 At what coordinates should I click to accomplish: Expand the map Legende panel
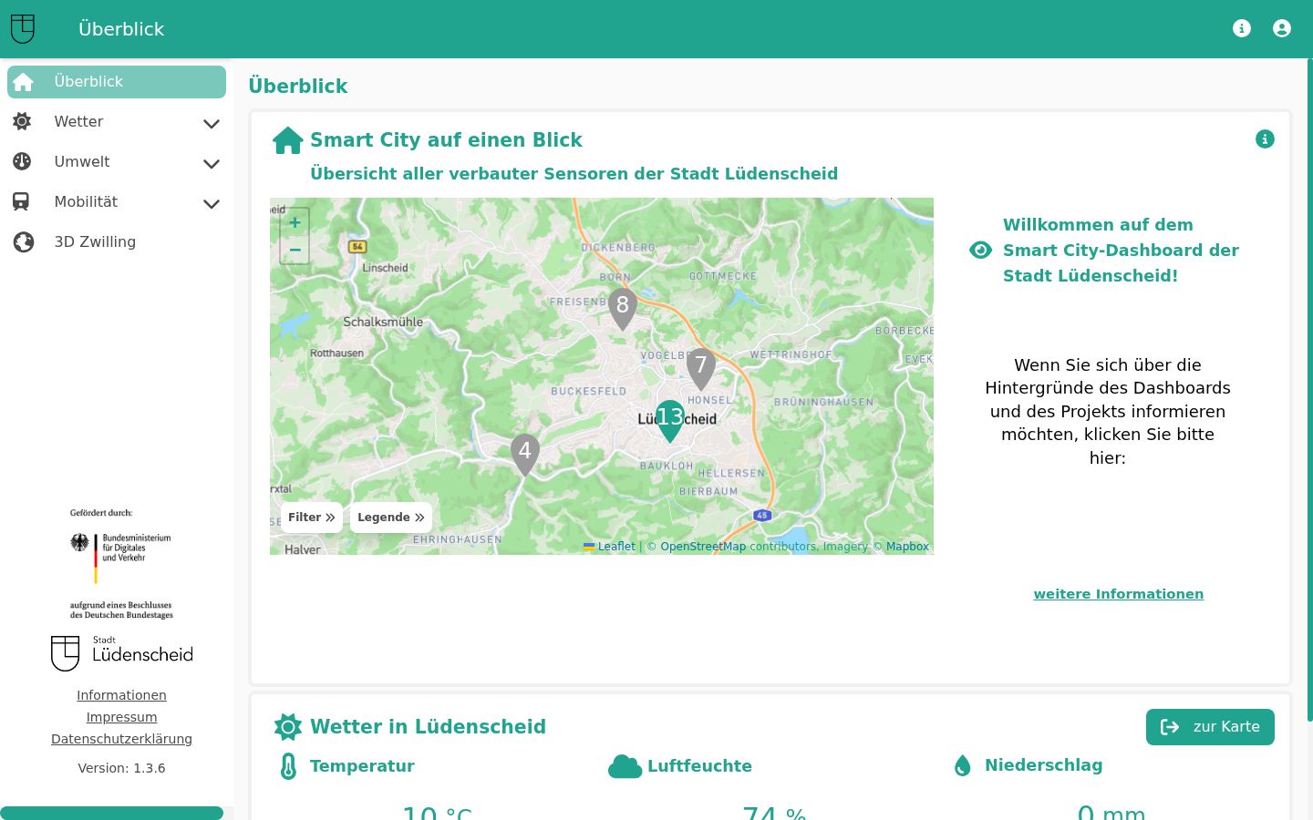(x=391, y=518)
